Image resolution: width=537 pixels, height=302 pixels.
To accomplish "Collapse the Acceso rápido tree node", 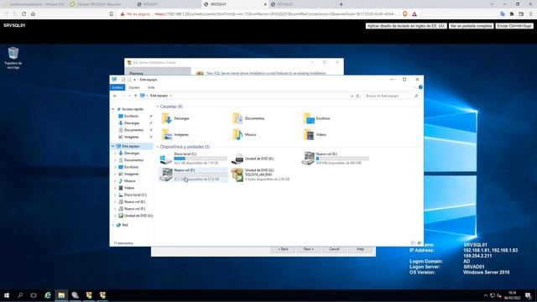I will [x=113, y=109].
